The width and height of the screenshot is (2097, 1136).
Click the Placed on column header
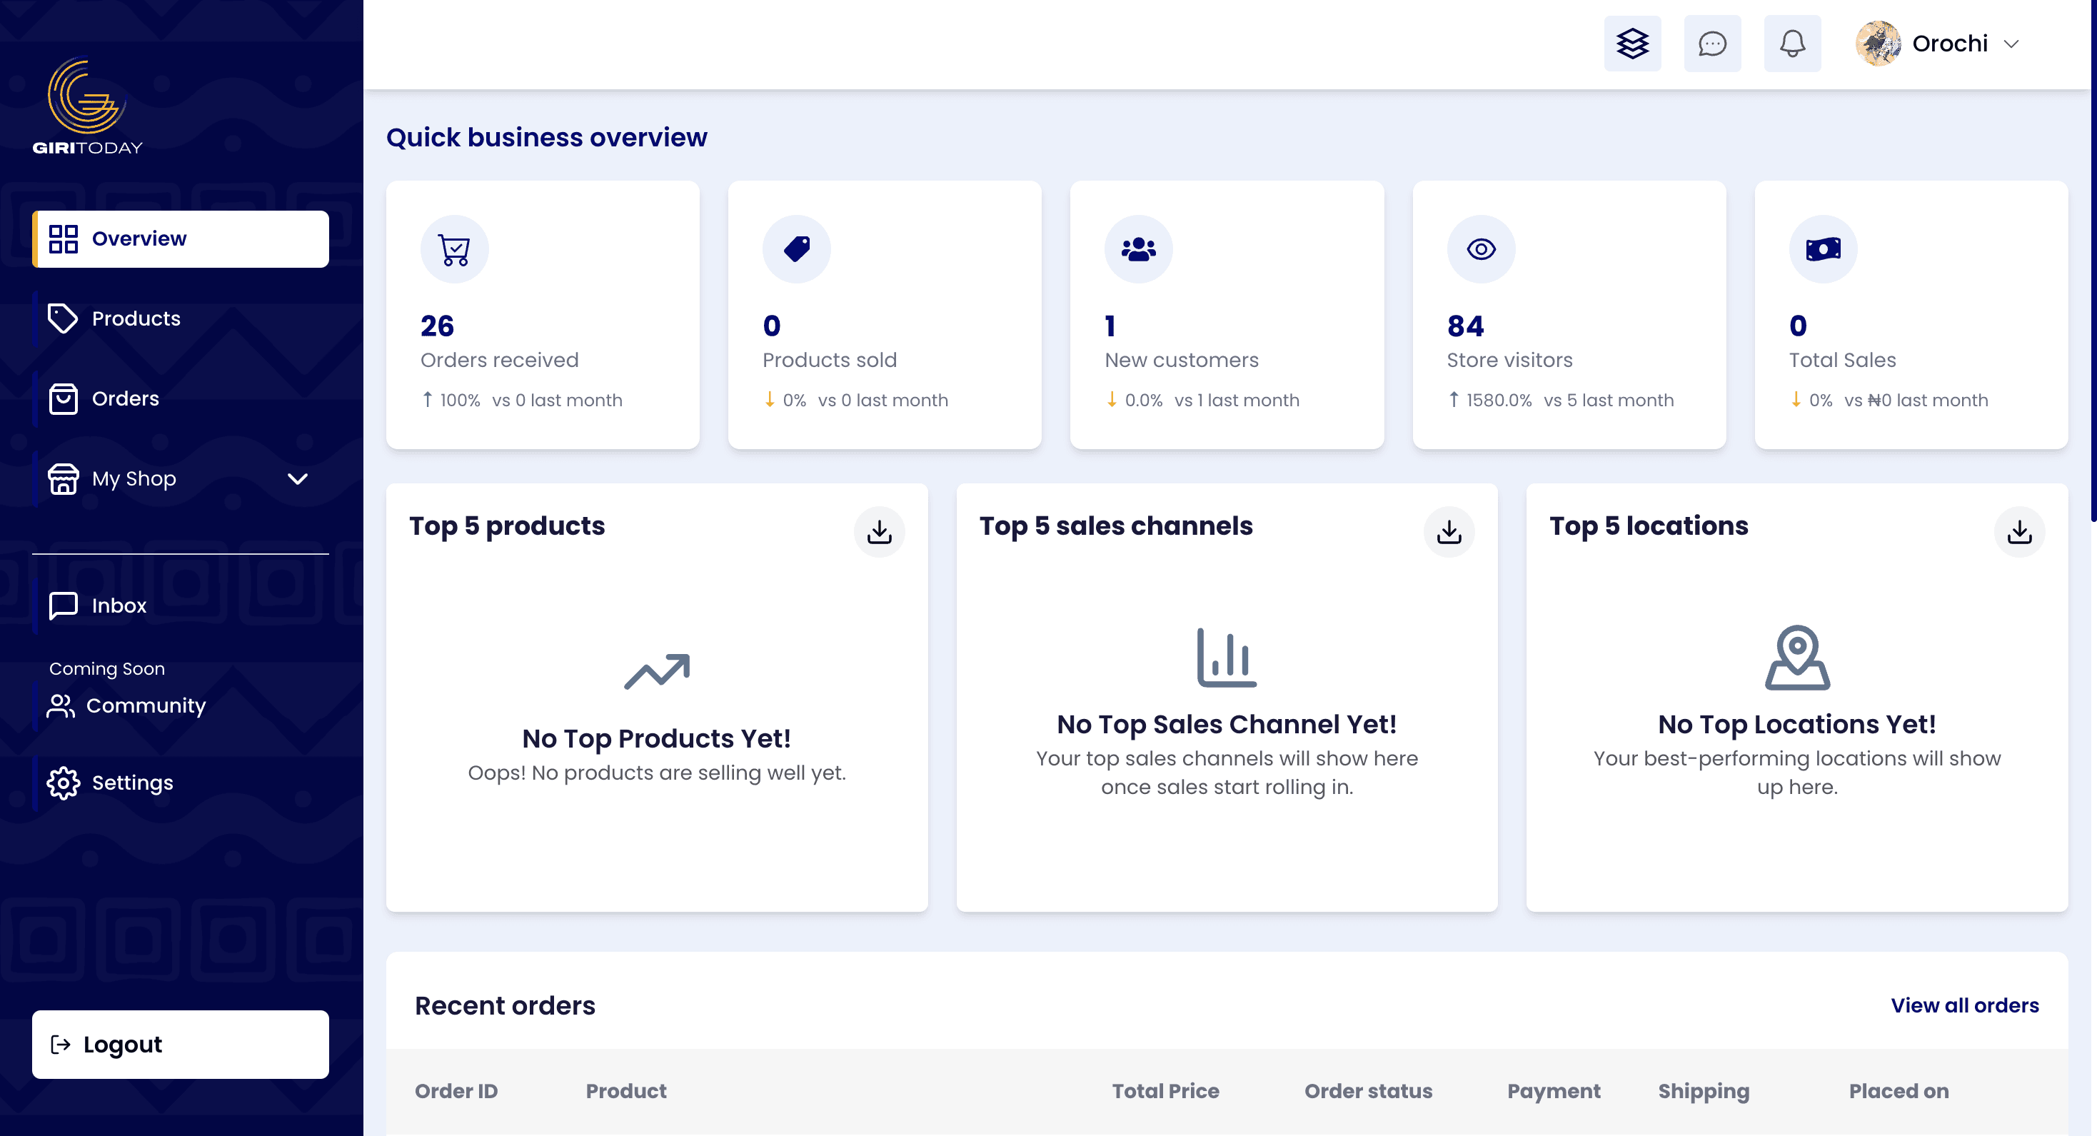1898,1090
